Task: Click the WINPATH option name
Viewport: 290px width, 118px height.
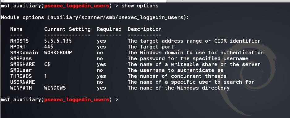Action: click(x=21, y=88)
